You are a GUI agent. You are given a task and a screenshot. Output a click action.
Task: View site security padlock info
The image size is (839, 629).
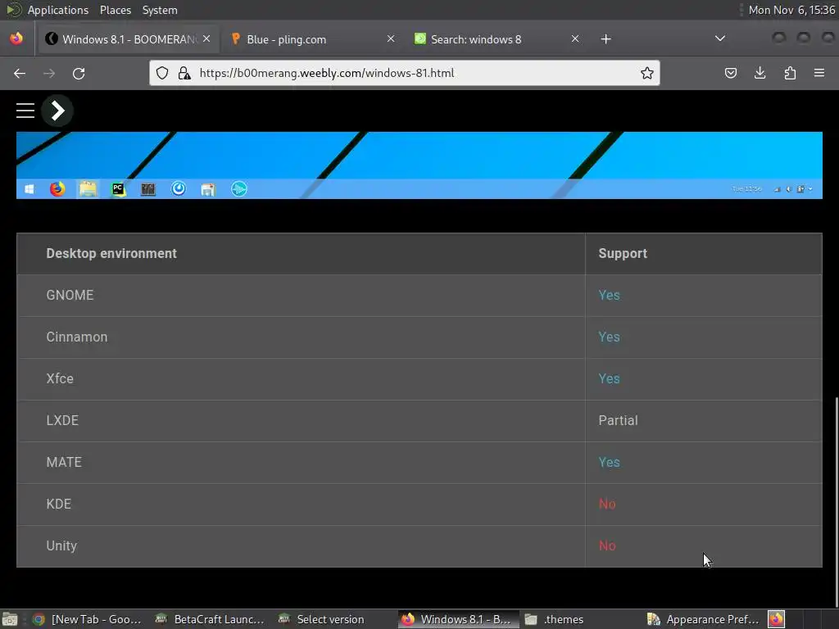[184, 73]
